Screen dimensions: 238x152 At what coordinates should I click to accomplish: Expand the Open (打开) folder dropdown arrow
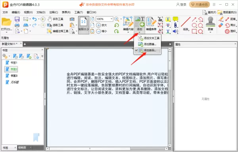point(6,32)
